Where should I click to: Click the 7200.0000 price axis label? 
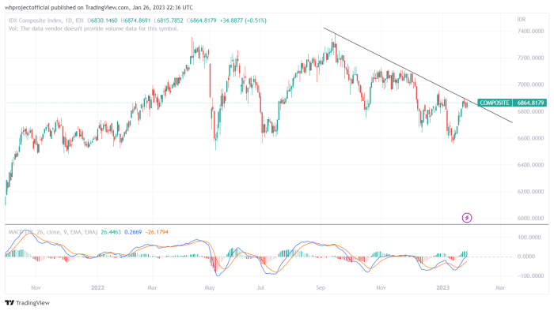coord(530,58)
